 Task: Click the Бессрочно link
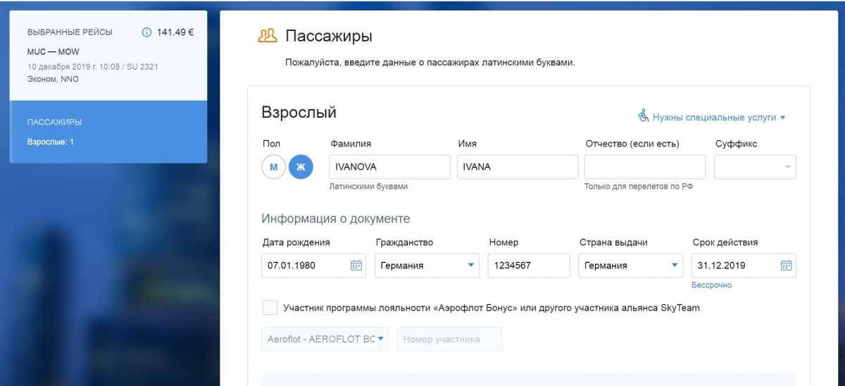click(711, 285)
